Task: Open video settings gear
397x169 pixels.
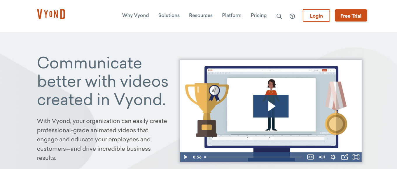Action: tap(333, 157)
